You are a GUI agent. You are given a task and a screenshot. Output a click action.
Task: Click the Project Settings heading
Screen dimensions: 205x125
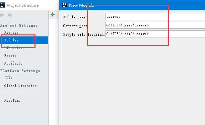click(19, 25)
